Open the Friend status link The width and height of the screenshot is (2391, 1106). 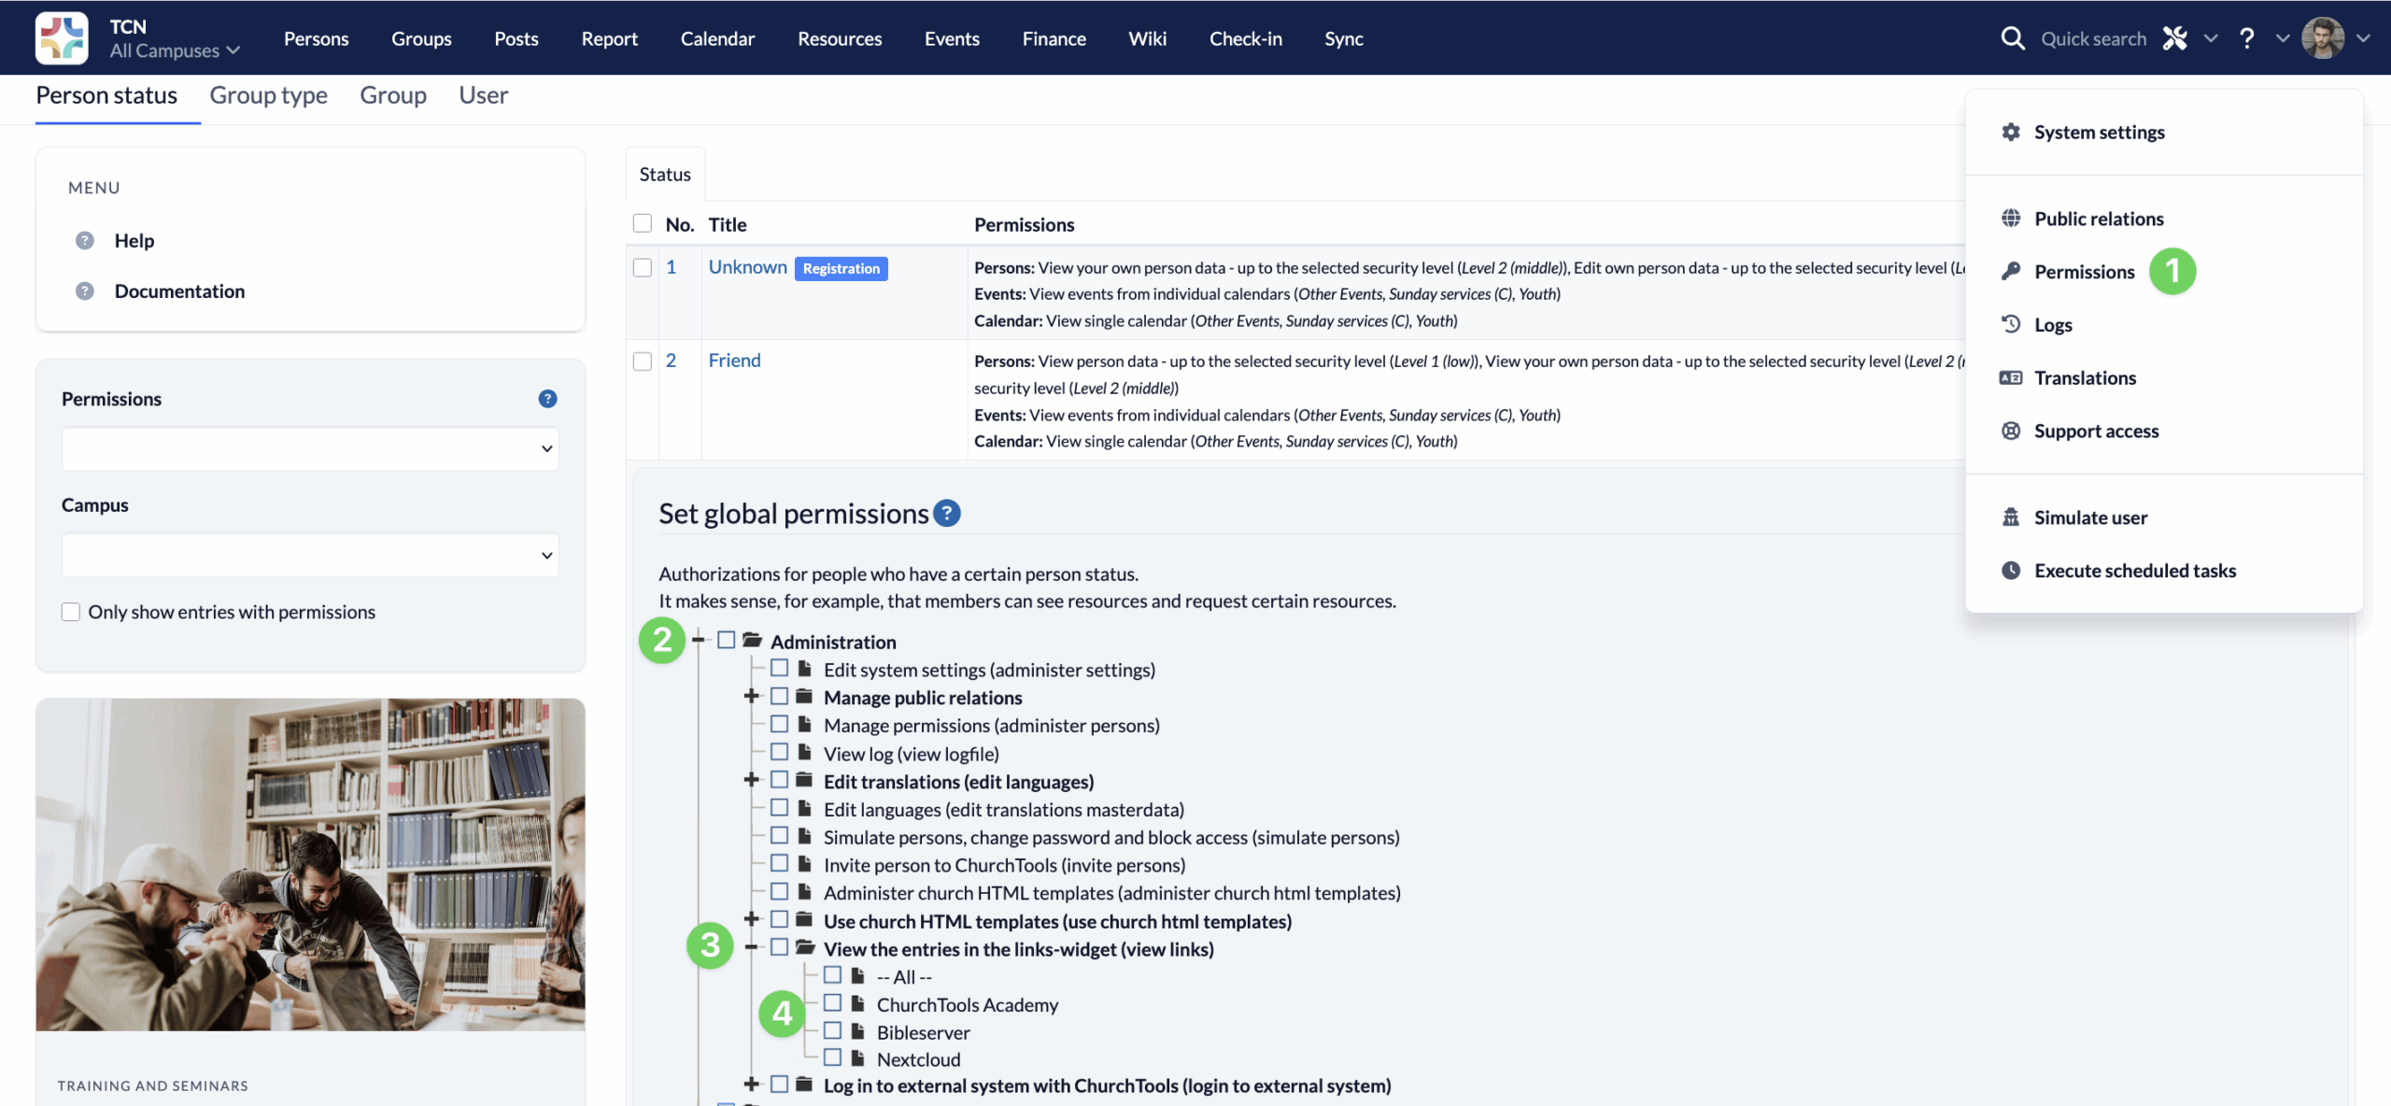point(734,361)
